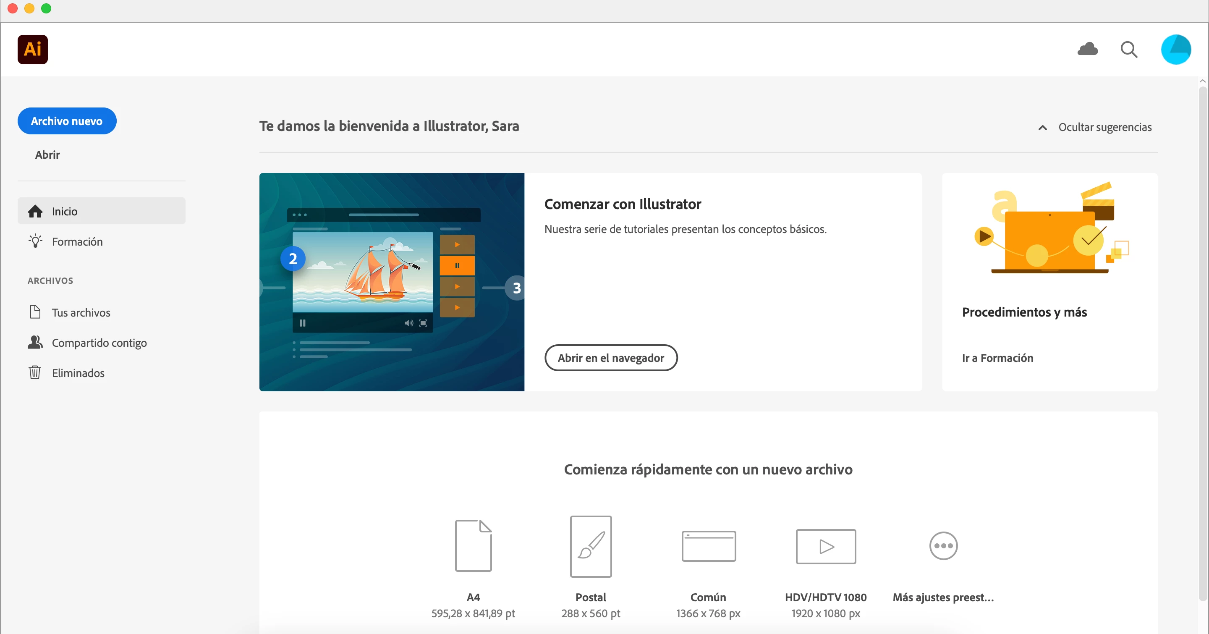
Task: Click the Adobe Illustrator Ai logo
Action: coord(32,49)
